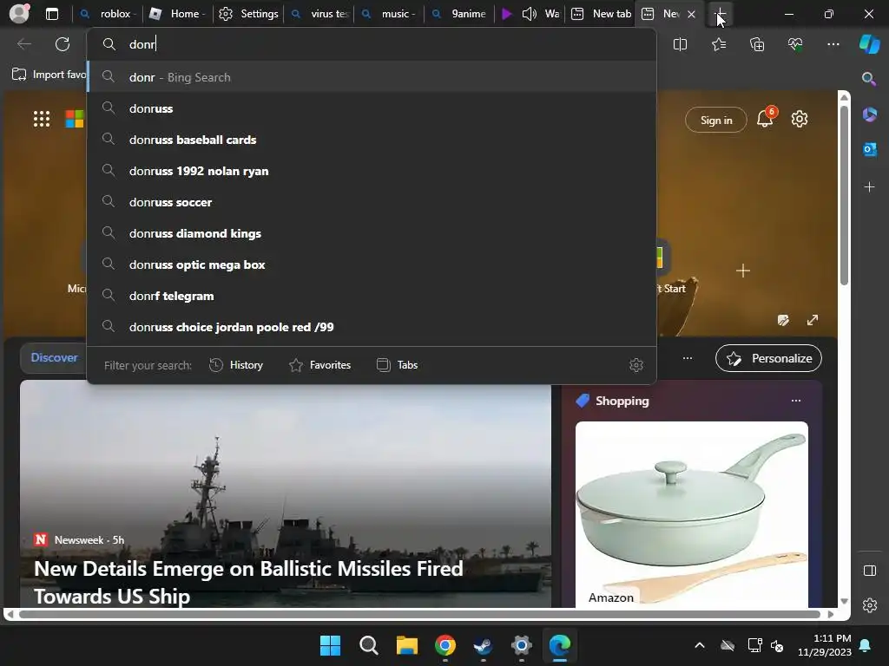Refresh the current page

(x=63, y=44)
